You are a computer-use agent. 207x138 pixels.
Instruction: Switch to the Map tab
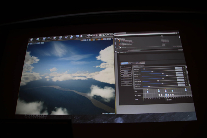pos(141,66)
